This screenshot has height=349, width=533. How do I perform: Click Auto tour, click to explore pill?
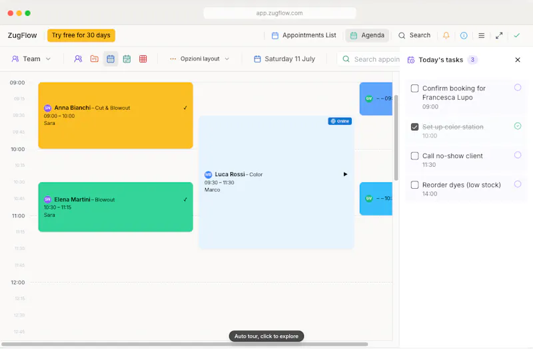click(x=266, y=336)
